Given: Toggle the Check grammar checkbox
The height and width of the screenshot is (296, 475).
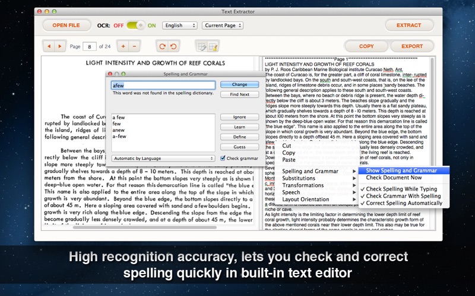Looking at the screenshot, I should click(223, 158).
